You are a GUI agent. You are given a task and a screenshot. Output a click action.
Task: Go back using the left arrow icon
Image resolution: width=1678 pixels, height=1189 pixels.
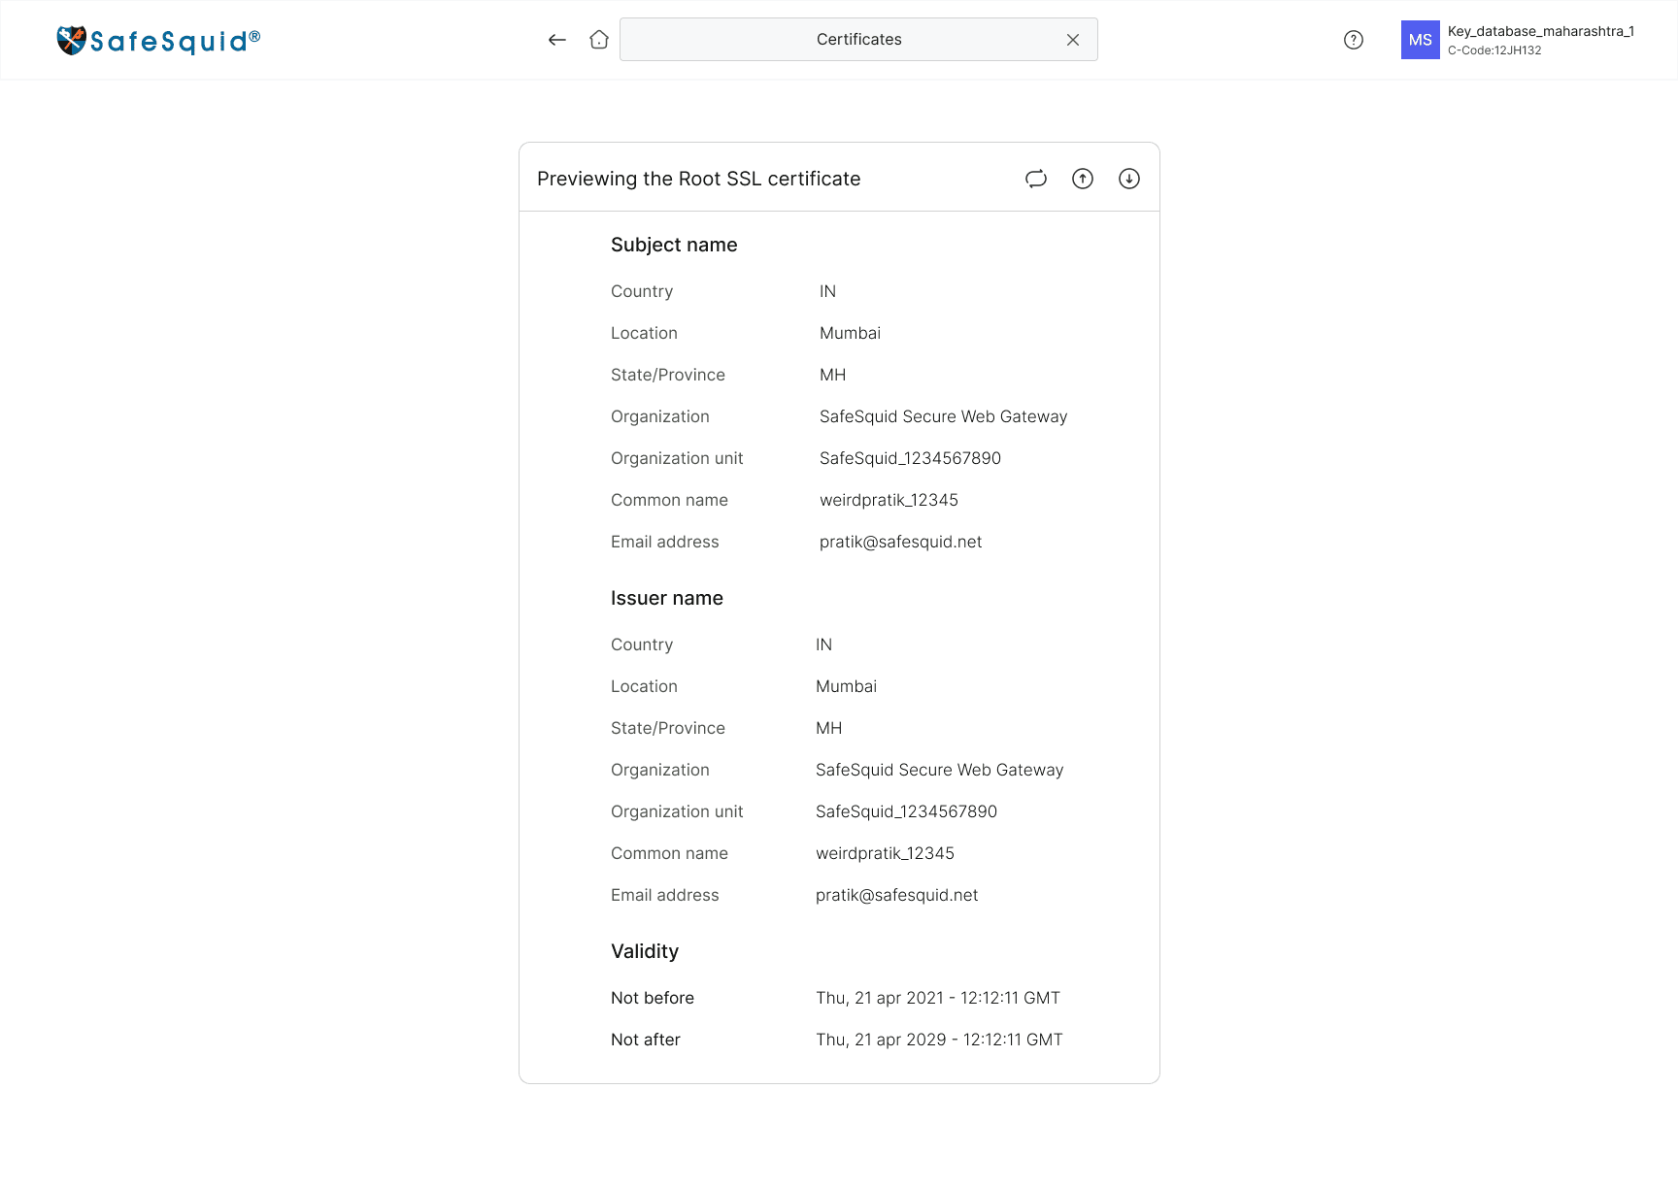click(x=556, y=40)
